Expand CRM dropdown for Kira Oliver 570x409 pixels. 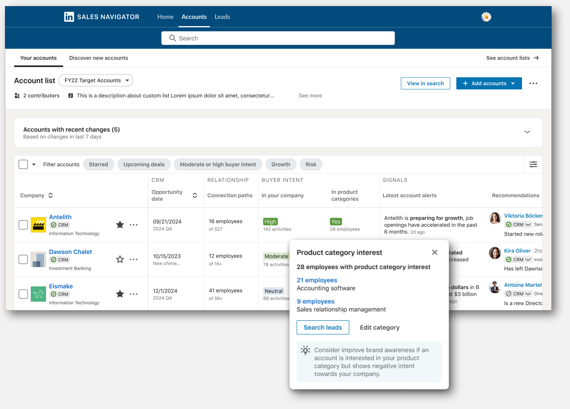528,259
